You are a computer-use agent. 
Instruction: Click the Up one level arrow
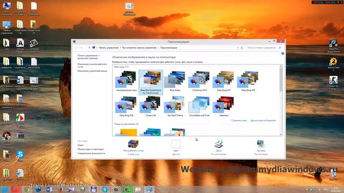(x=89, y=48)
